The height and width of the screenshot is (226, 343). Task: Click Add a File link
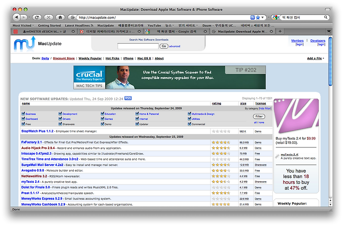coord(314,59)
